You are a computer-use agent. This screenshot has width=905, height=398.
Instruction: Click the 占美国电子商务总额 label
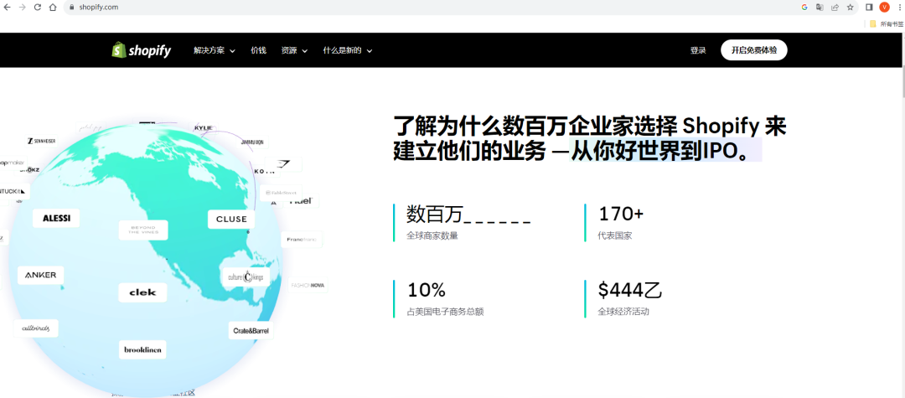tap(445, 312)
